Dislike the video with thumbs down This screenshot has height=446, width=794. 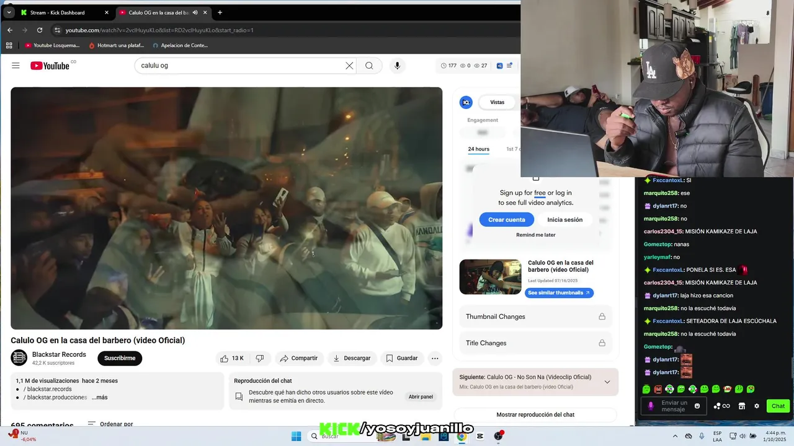(260, 358)
